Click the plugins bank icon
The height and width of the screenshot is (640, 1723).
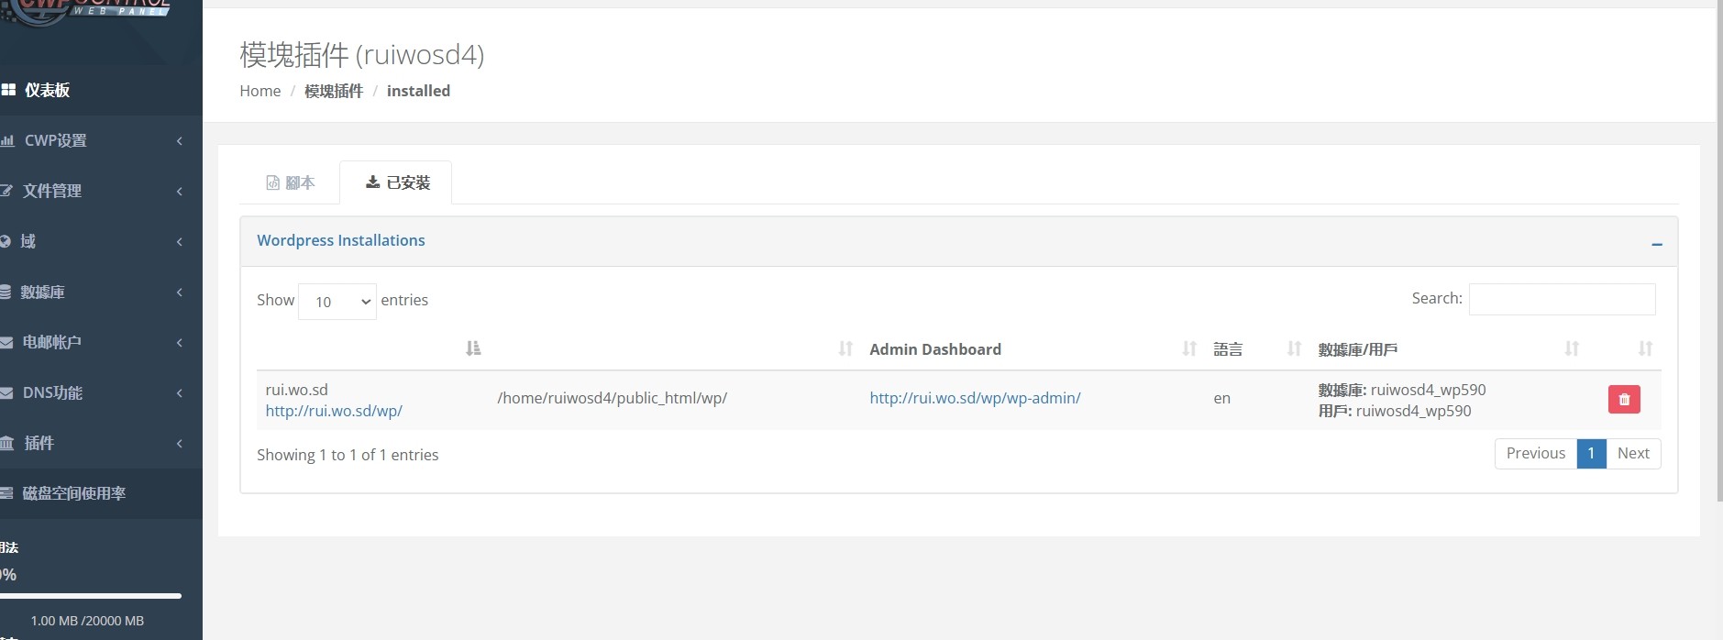[7, 443]
